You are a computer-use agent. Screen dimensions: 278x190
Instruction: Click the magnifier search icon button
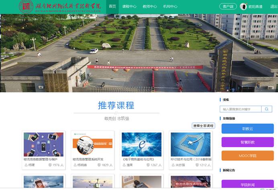[x=267, y=109]
